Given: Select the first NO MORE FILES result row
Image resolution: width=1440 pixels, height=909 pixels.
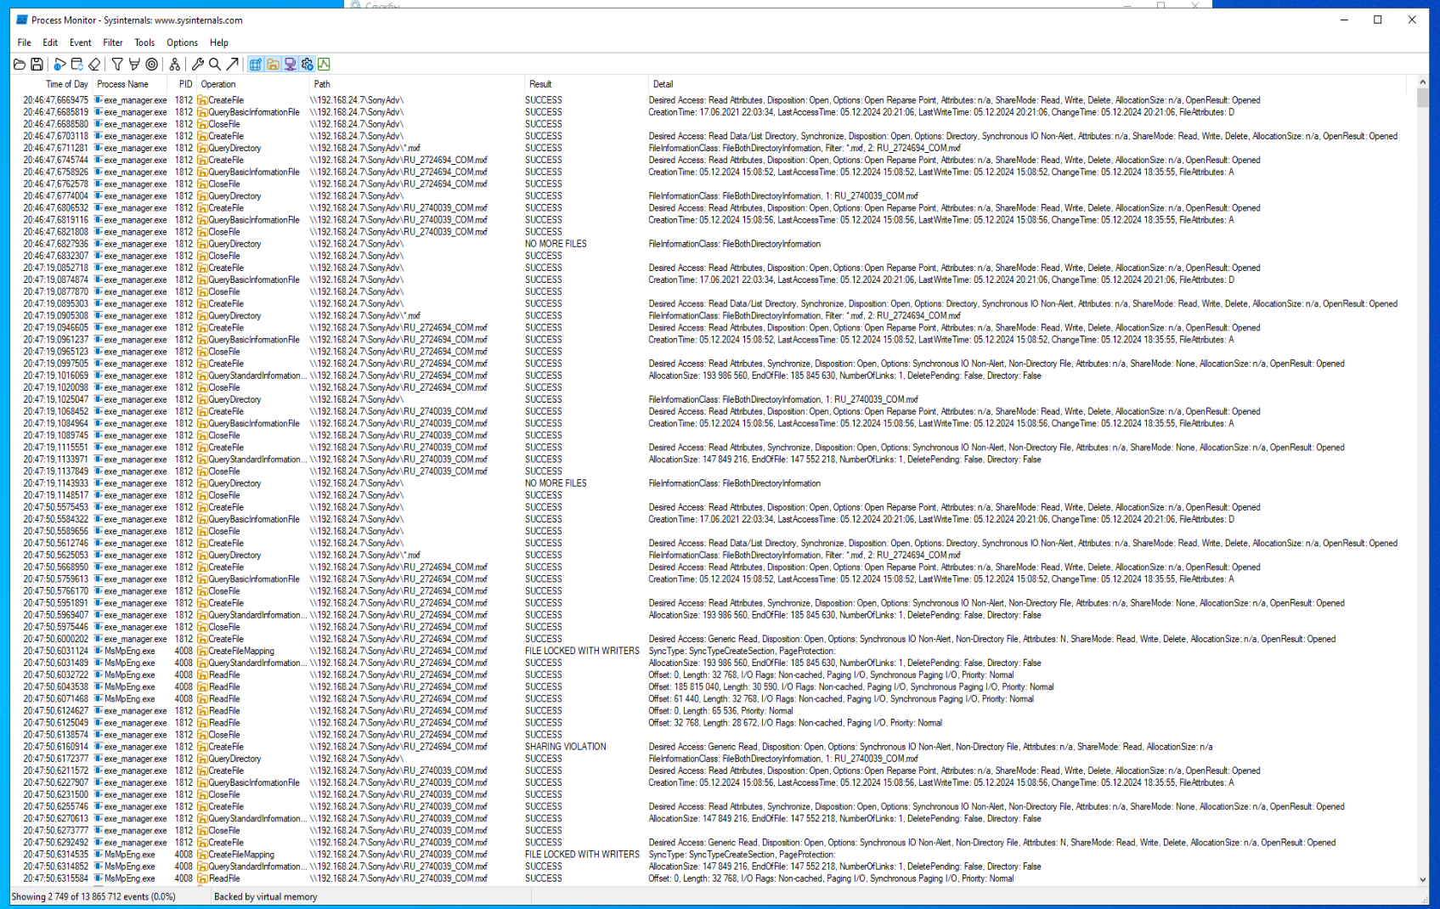Looking at the screenshot, I should click(714, 244).
